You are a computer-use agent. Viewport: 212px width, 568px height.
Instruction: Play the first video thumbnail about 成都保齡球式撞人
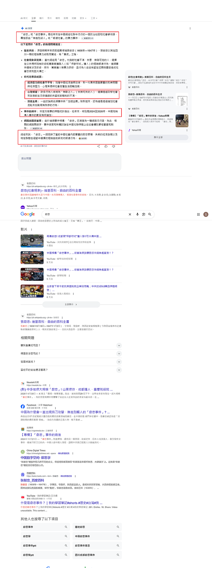pyautogui.click(x=32, y=240)
